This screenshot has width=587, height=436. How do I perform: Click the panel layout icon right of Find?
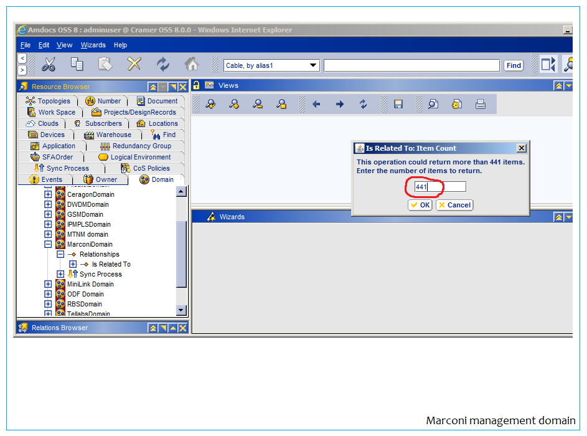(x=548, y=64)
